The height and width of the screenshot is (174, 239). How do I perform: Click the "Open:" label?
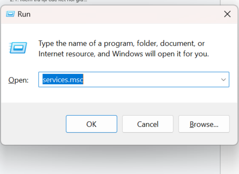pos(18,80)
